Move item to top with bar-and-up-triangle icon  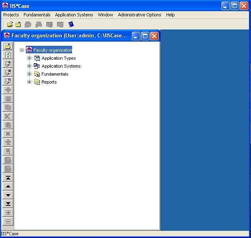(x=8, y=178)
